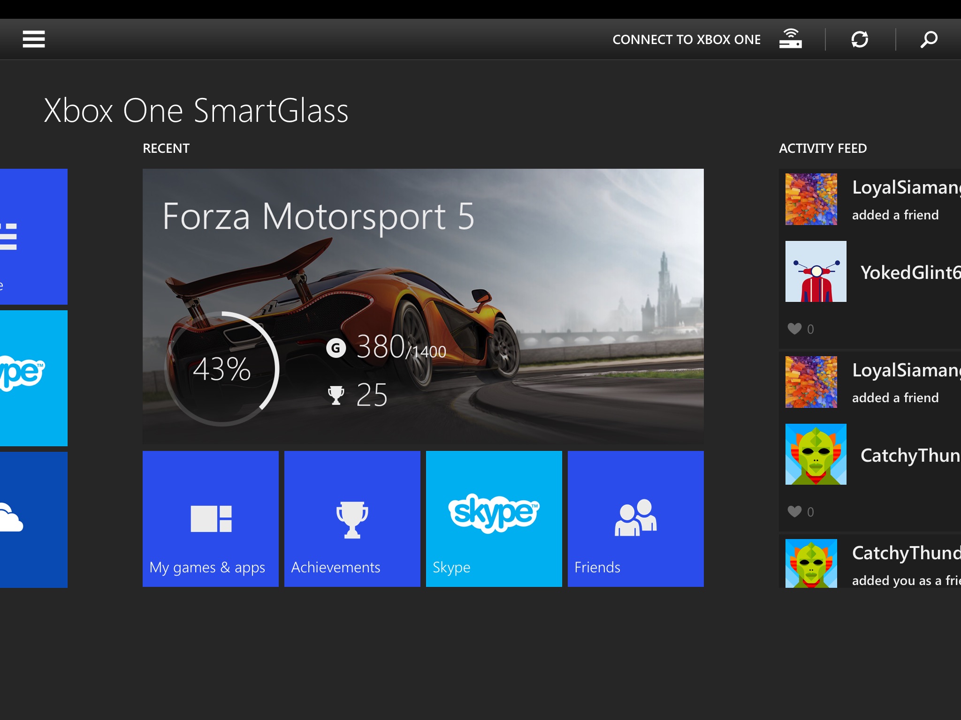Tap the CatchyThunder avatar beside 'added you as a friend'
Viewport: 961px width, 720px height.
(811, 563)
